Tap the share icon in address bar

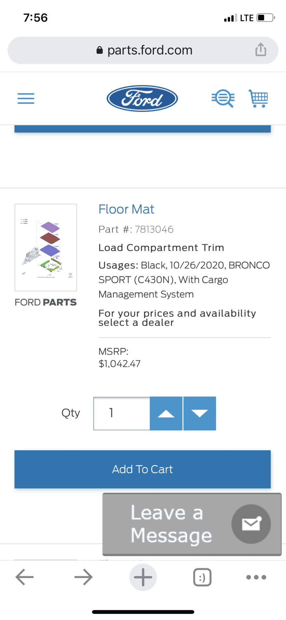coord(260,50)
